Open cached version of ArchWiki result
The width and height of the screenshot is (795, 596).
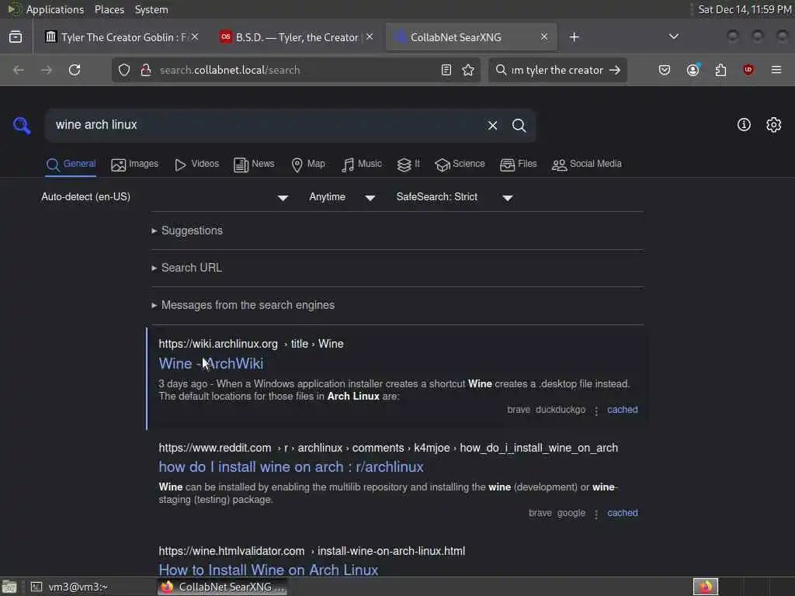[x=623, y=410]
